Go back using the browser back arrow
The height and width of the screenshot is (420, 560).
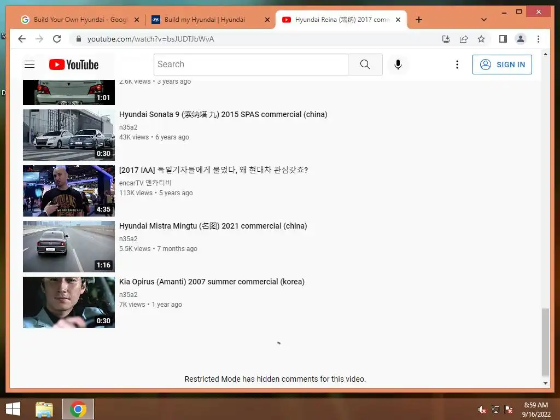(22, 39)
